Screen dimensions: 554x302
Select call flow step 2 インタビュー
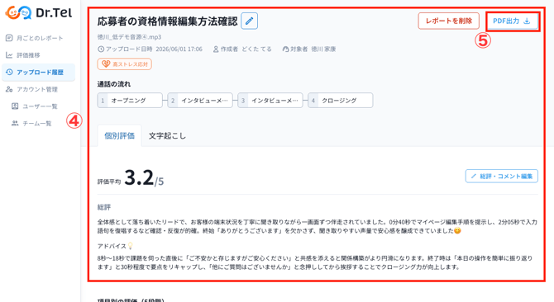point(200,101)
